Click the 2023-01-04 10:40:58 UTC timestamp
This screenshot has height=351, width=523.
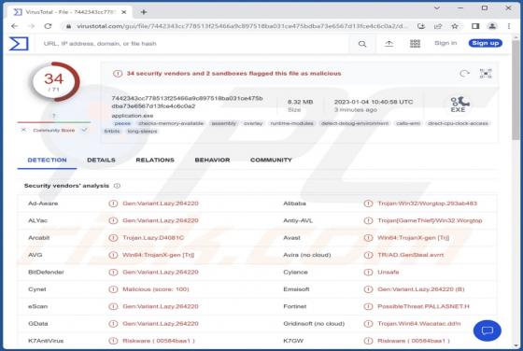click(x=374, y=102)
